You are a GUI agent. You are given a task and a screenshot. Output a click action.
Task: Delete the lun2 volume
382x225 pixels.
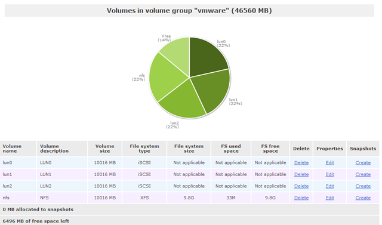(x=301, y=186)
